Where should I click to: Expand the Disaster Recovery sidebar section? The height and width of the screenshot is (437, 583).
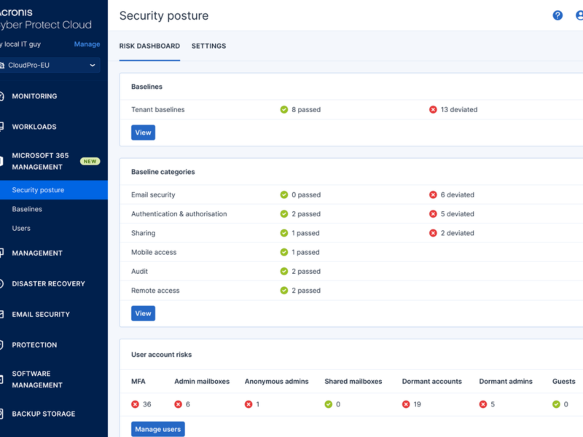click(x=48, y=284)
